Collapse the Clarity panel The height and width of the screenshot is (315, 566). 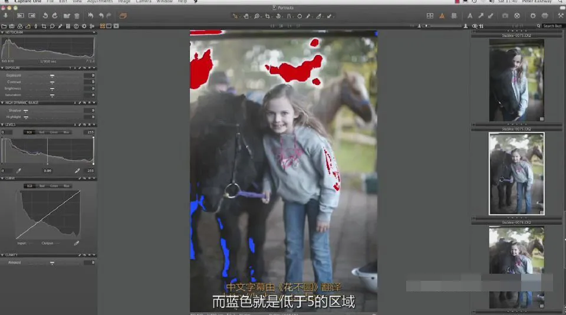pos(2,255)
